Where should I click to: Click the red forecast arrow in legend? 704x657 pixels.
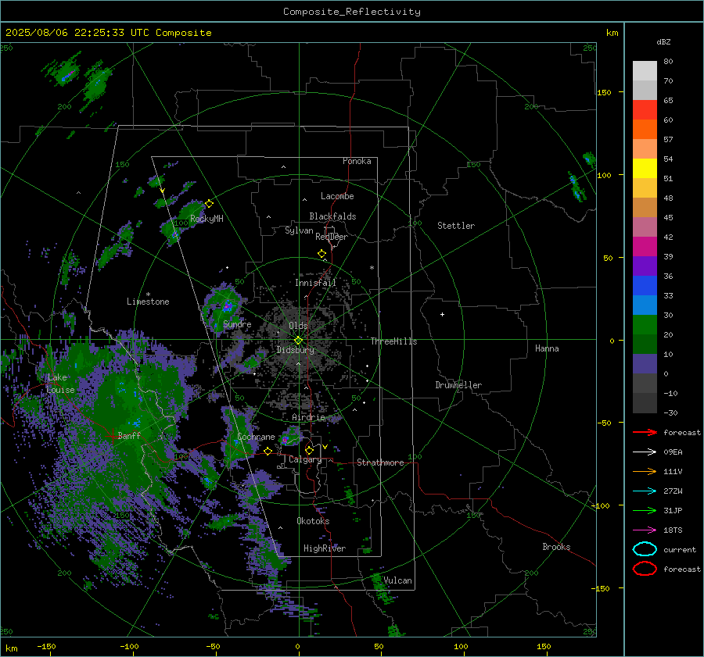[645, 432]
